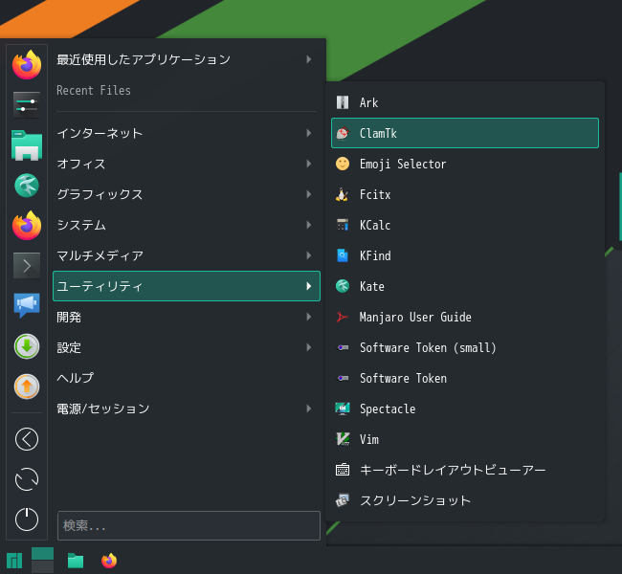Image resolution: width=622 pixels, height=574 pixels.
Task: Open the system settings sliders icon in favorites
Action: [27, 105]
